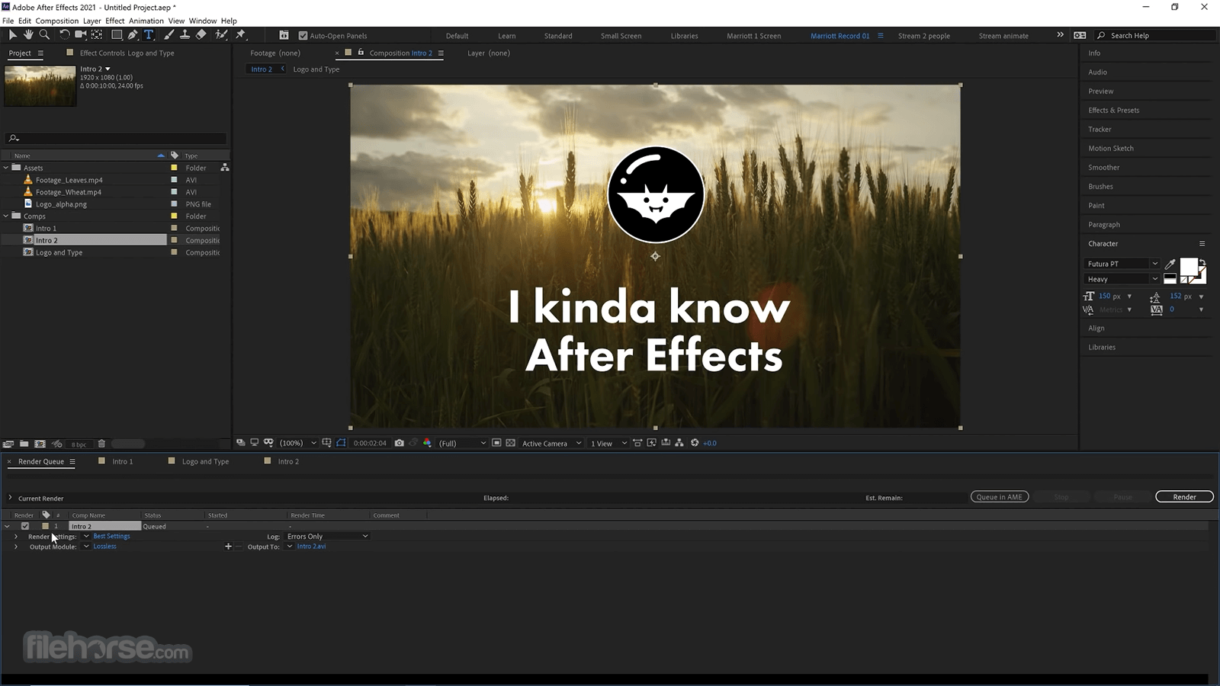This screenshot has width=1220, height=686.
Task: Select the Clone Stamp tool
Action: tap(185, 34)
